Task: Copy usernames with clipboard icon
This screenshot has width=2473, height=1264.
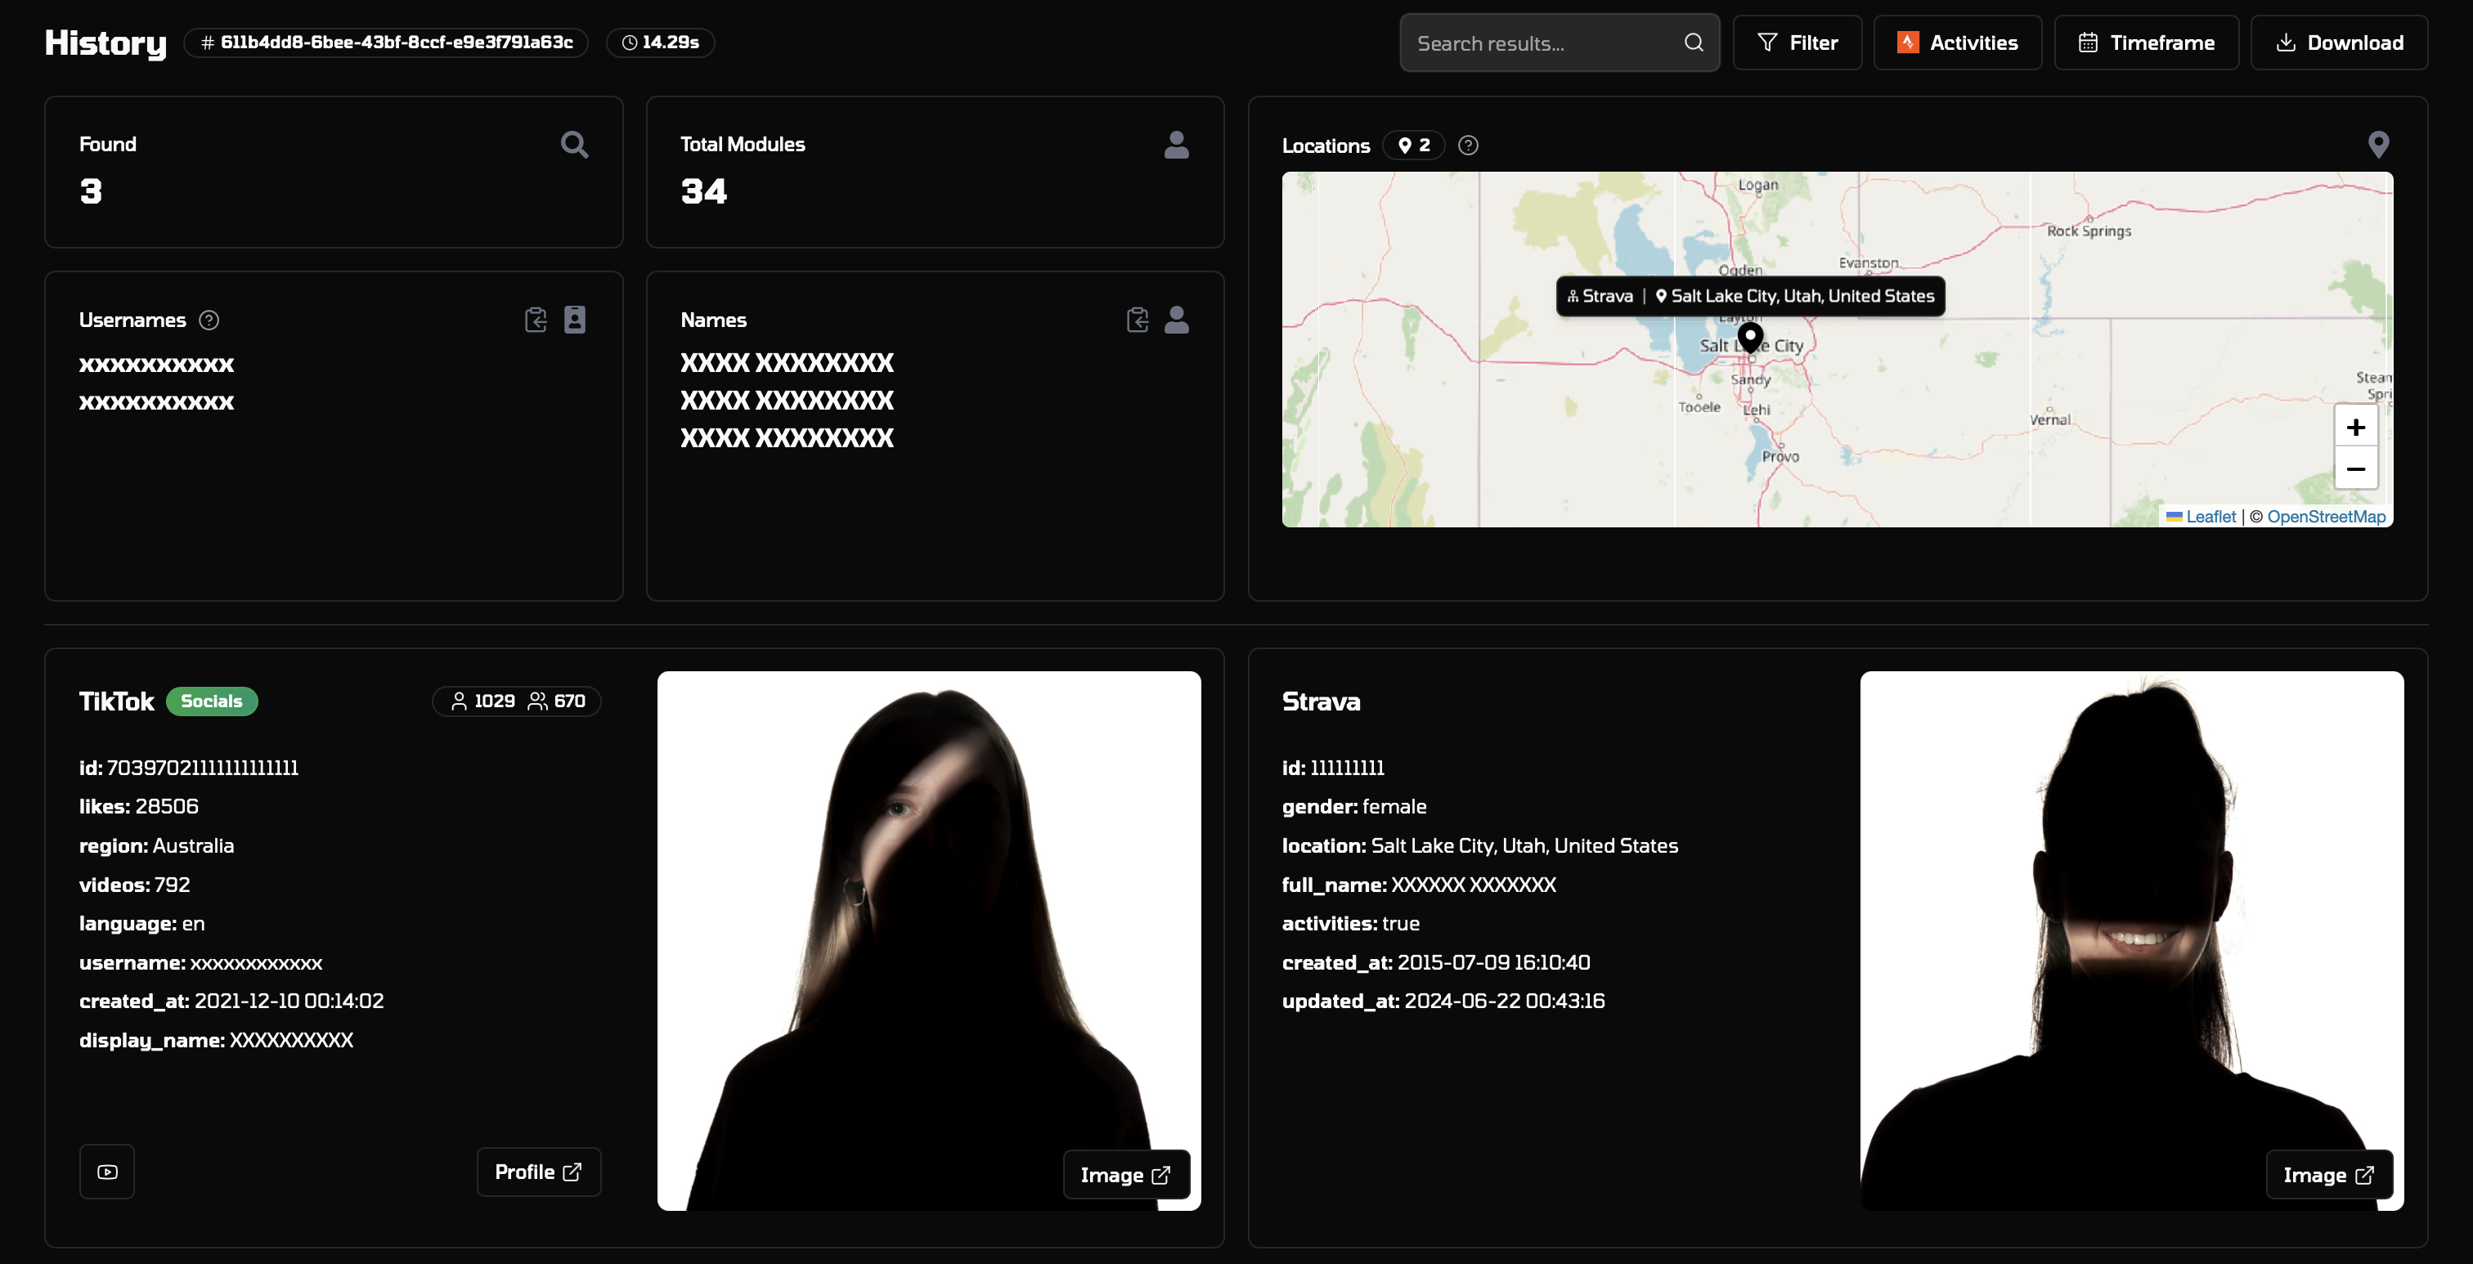Action: [x=536, y=320]
